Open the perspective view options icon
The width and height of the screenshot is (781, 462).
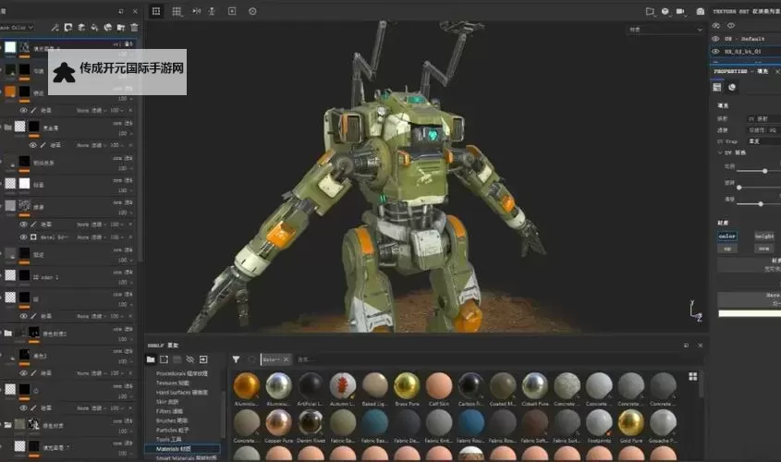[650, 11]
